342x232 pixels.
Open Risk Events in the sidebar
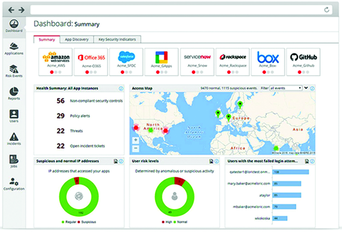(x=14, y=71)
